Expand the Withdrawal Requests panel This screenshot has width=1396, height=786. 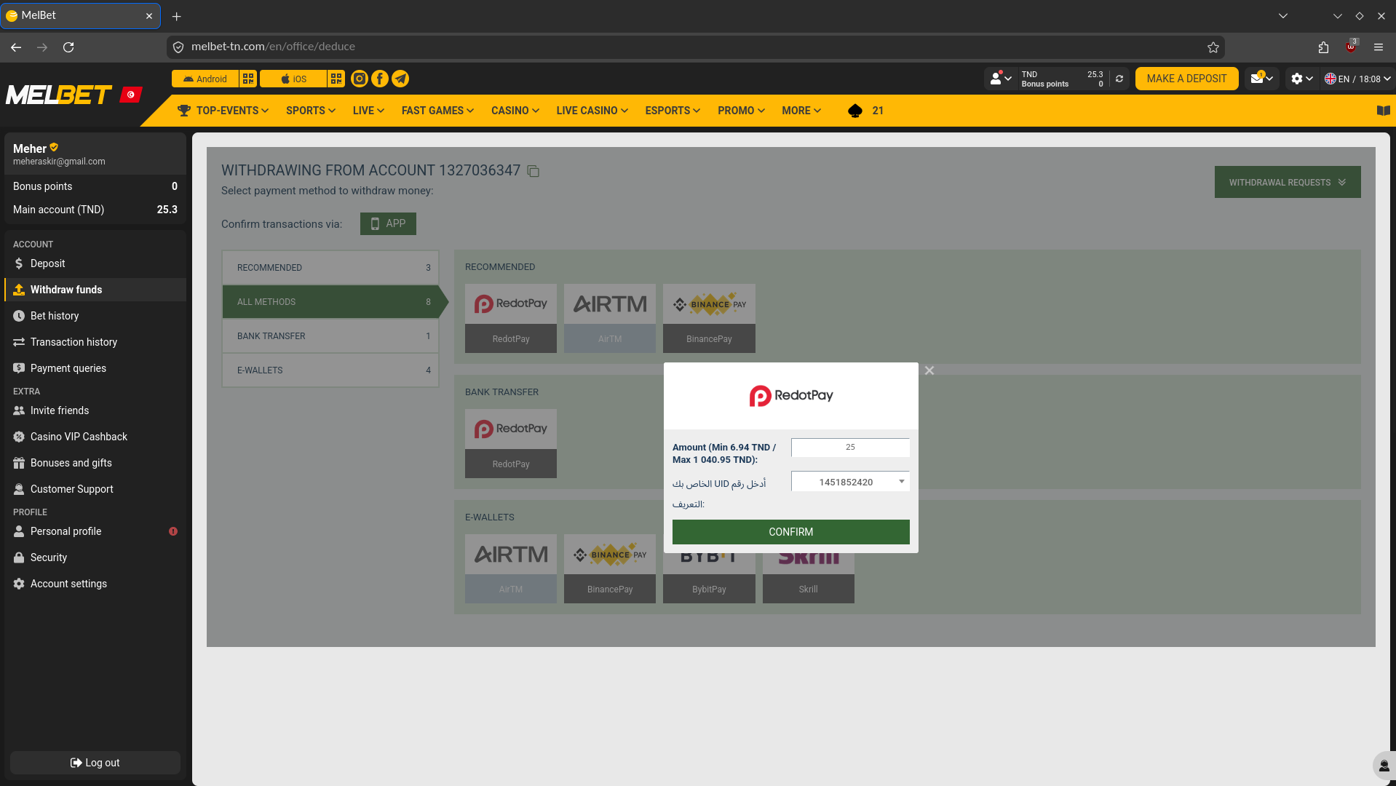tap(1288, 182)
